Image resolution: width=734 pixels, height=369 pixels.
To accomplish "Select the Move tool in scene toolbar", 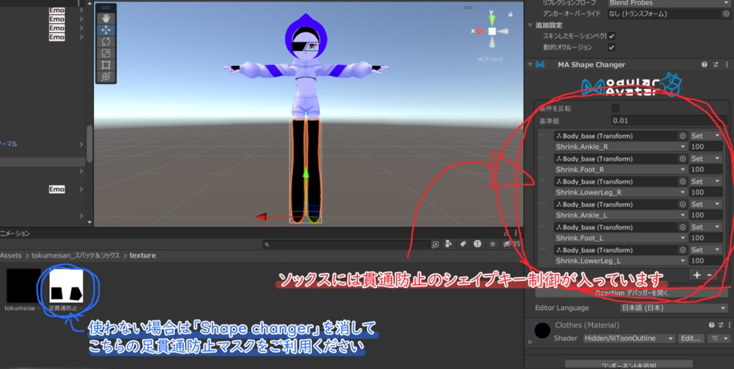I will point(106,30).
